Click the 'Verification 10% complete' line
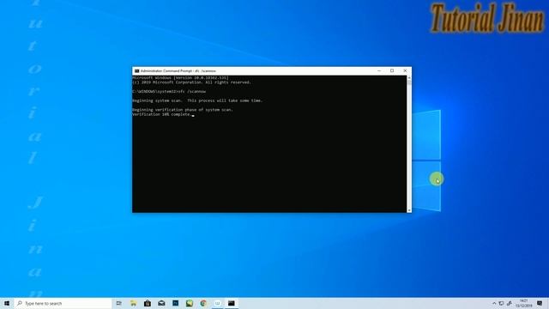The height and width of the screenshot is (309, 549). [162, 114]
